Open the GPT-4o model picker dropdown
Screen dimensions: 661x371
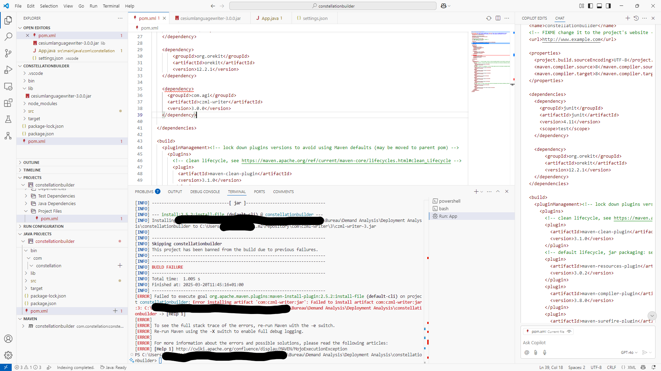629,352
